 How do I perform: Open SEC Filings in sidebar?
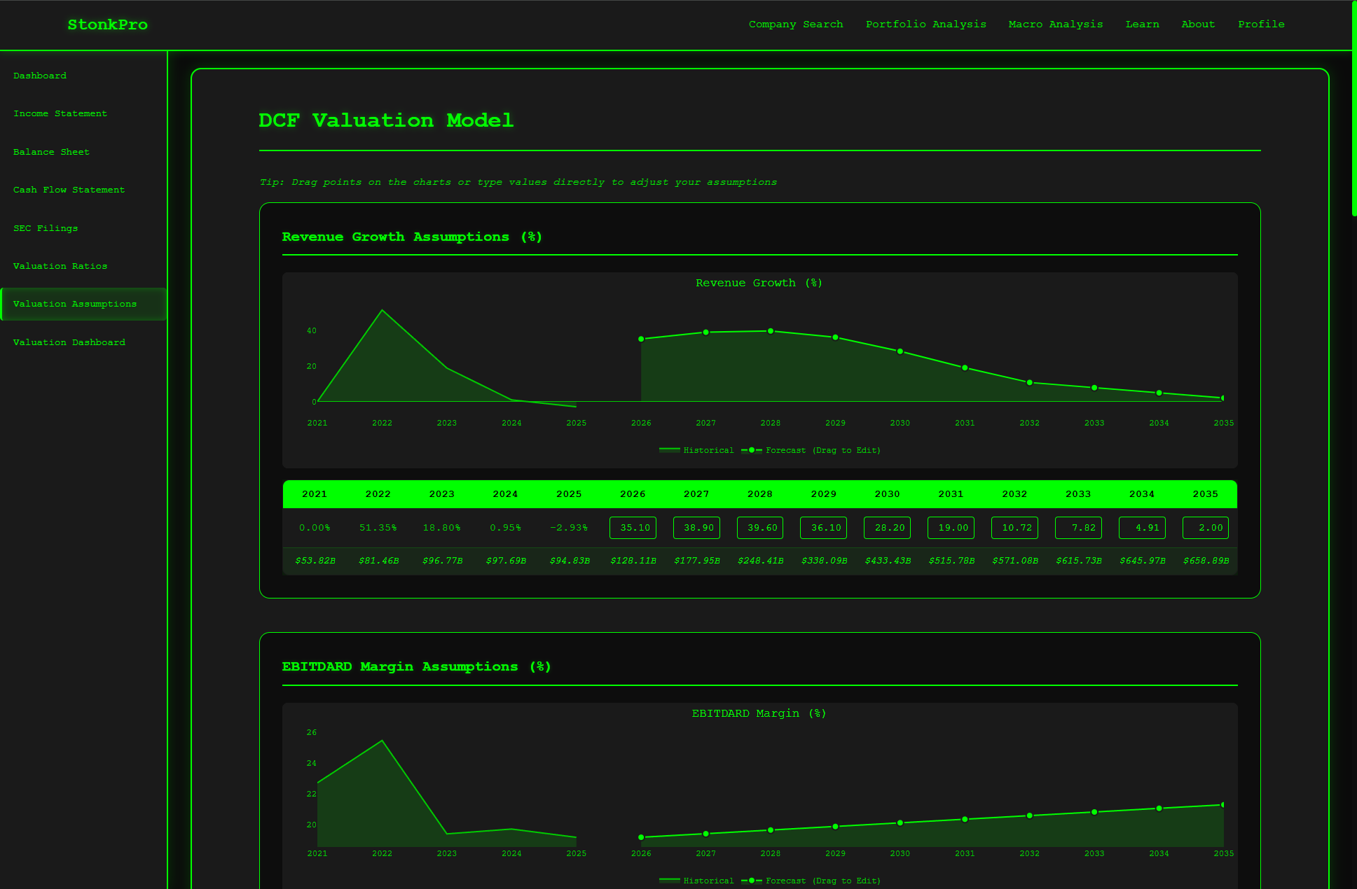pos(46,228)
